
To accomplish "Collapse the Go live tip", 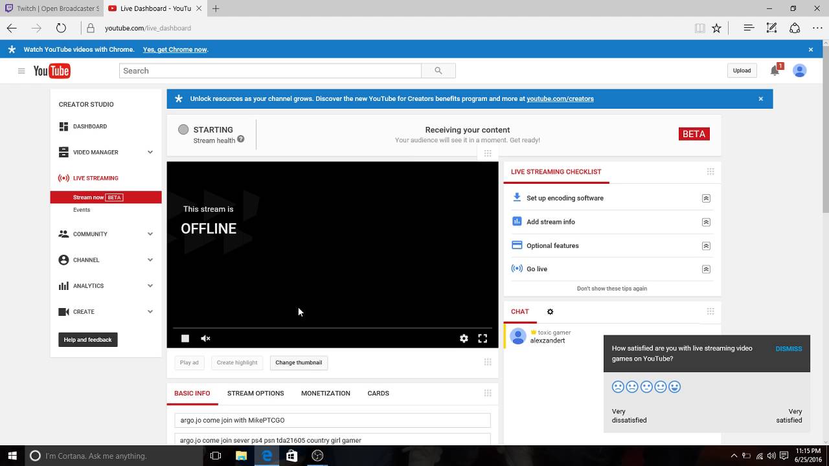I will [x=706, y=269].
